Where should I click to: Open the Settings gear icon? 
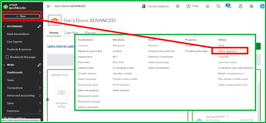tap(251, 6)
